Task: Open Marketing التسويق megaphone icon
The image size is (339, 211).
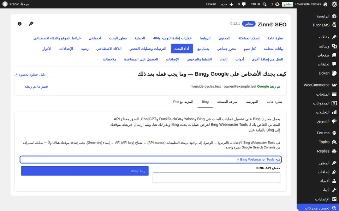Action: 334,121
